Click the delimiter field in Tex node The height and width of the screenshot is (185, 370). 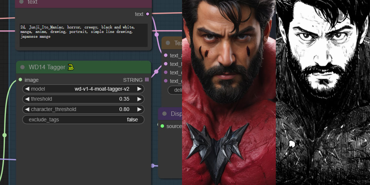(175, 90)
